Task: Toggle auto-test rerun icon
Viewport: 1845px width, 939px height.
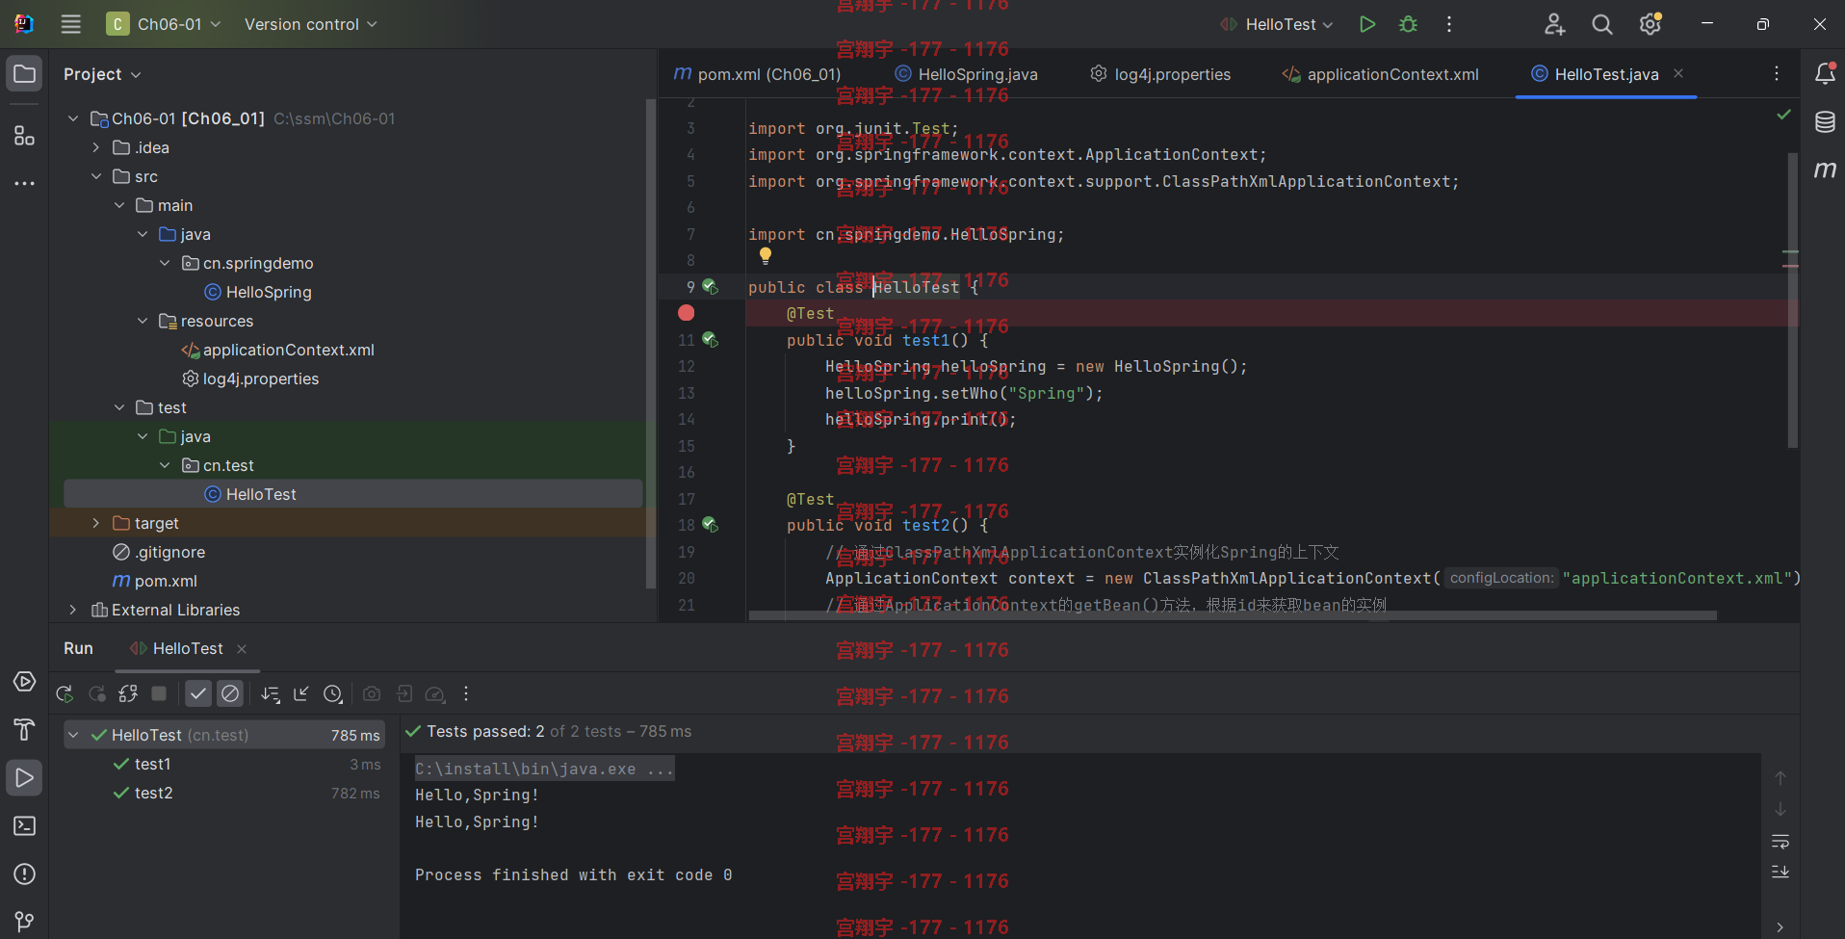Action: pos(128,693)
